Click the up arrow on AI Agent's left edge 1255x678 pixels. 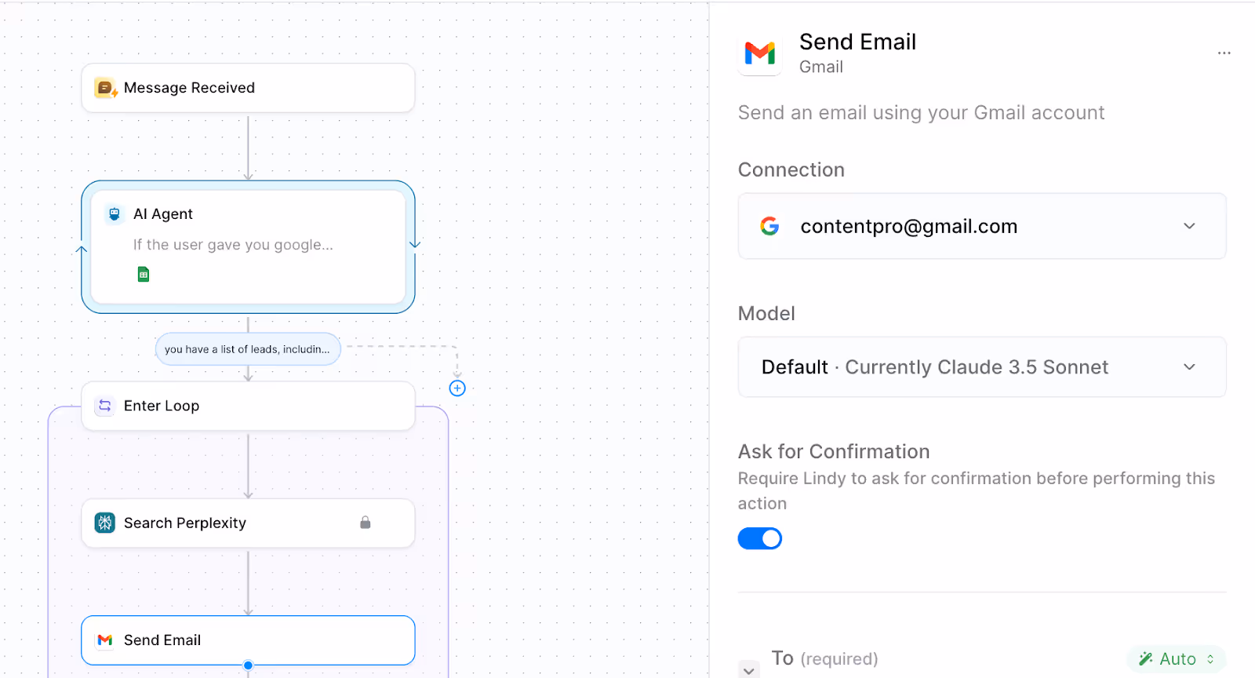[x=82, y=250]
